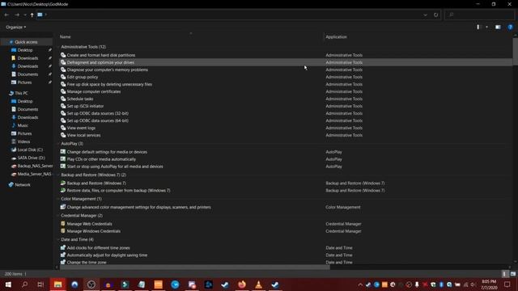Open the recent locations dropdown arrow
The height and width of the screenshot is (291, 518).
pyautogui.click(x=25, y=15)
